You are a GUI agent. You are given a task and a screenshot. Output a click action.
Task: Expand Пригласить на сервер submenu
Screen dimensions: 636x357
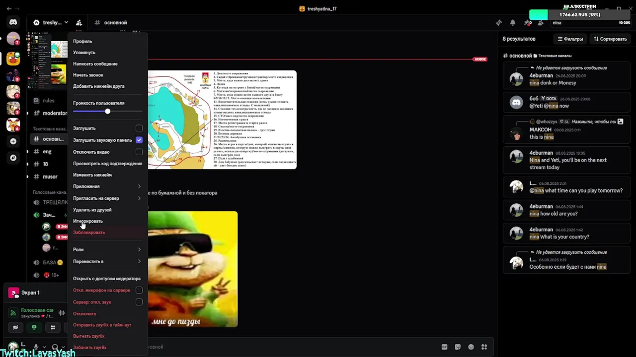(x=107, y=198)
